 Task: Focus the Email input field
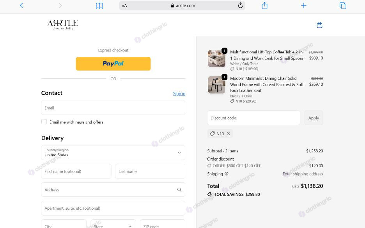[113, 108]
